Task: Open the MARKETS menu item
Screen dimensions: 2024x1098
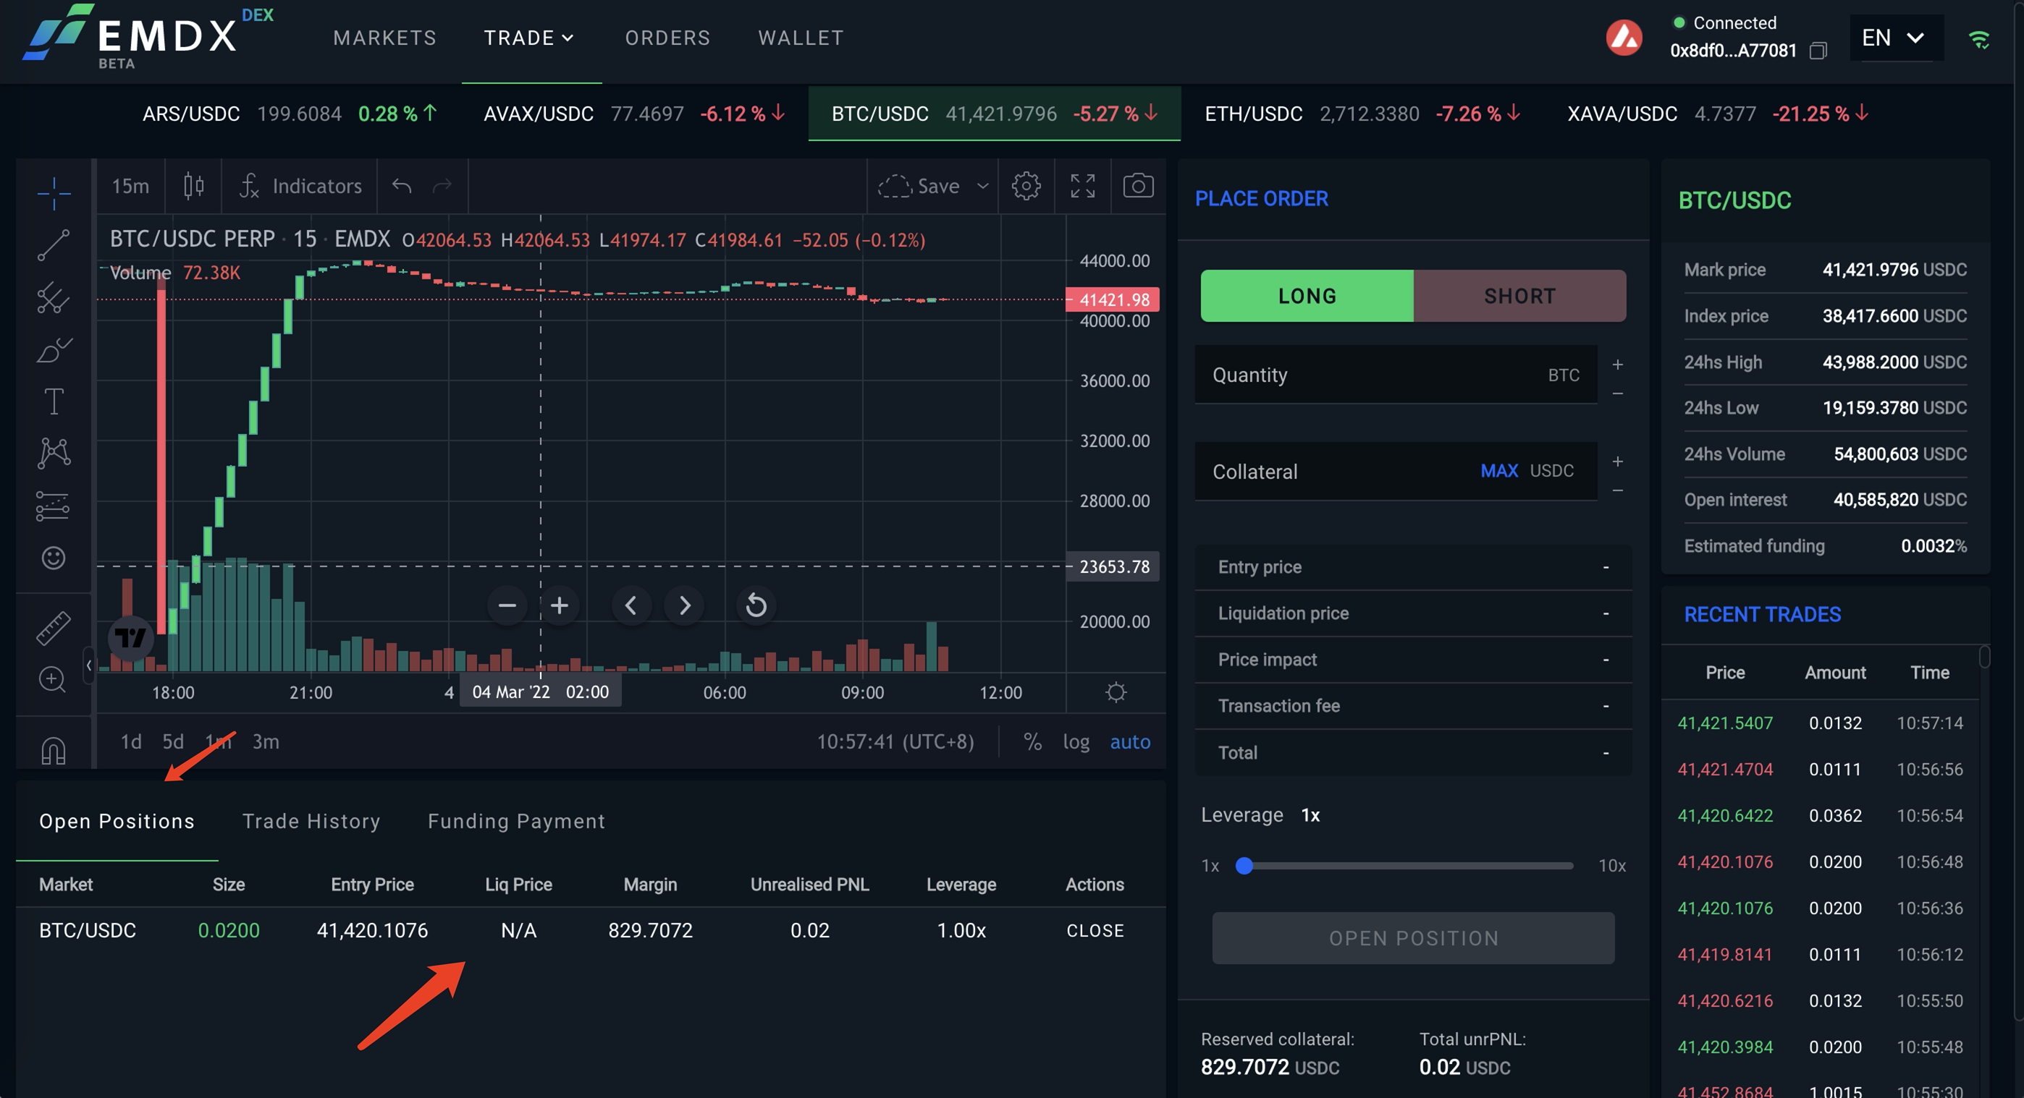Action: (384, 38)
